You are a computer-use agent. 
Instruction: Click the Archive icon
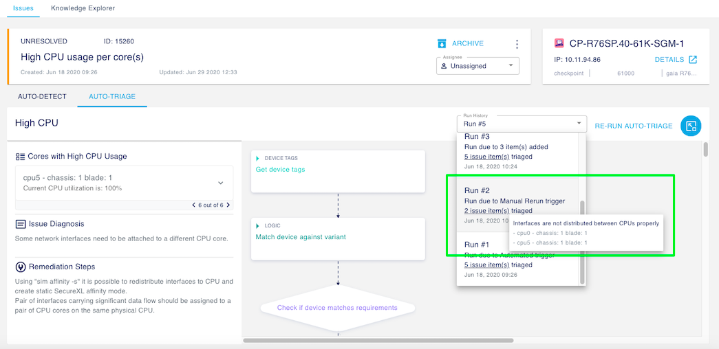point(442,44)
